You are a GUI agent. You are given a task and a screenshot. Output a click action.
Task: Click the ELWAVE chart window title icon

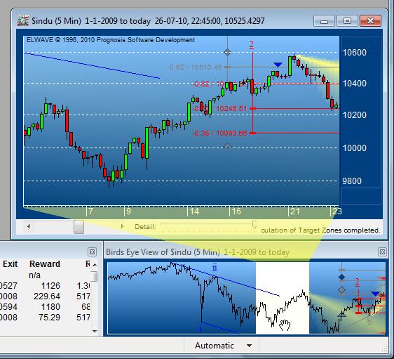23,20
